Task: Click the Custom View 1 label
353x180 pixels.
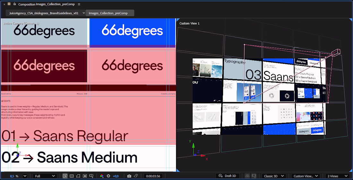Action: pos(189,23)
